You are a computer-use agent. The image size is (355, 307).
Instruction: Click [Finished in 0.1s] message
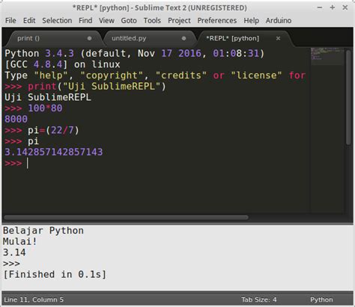55,274
